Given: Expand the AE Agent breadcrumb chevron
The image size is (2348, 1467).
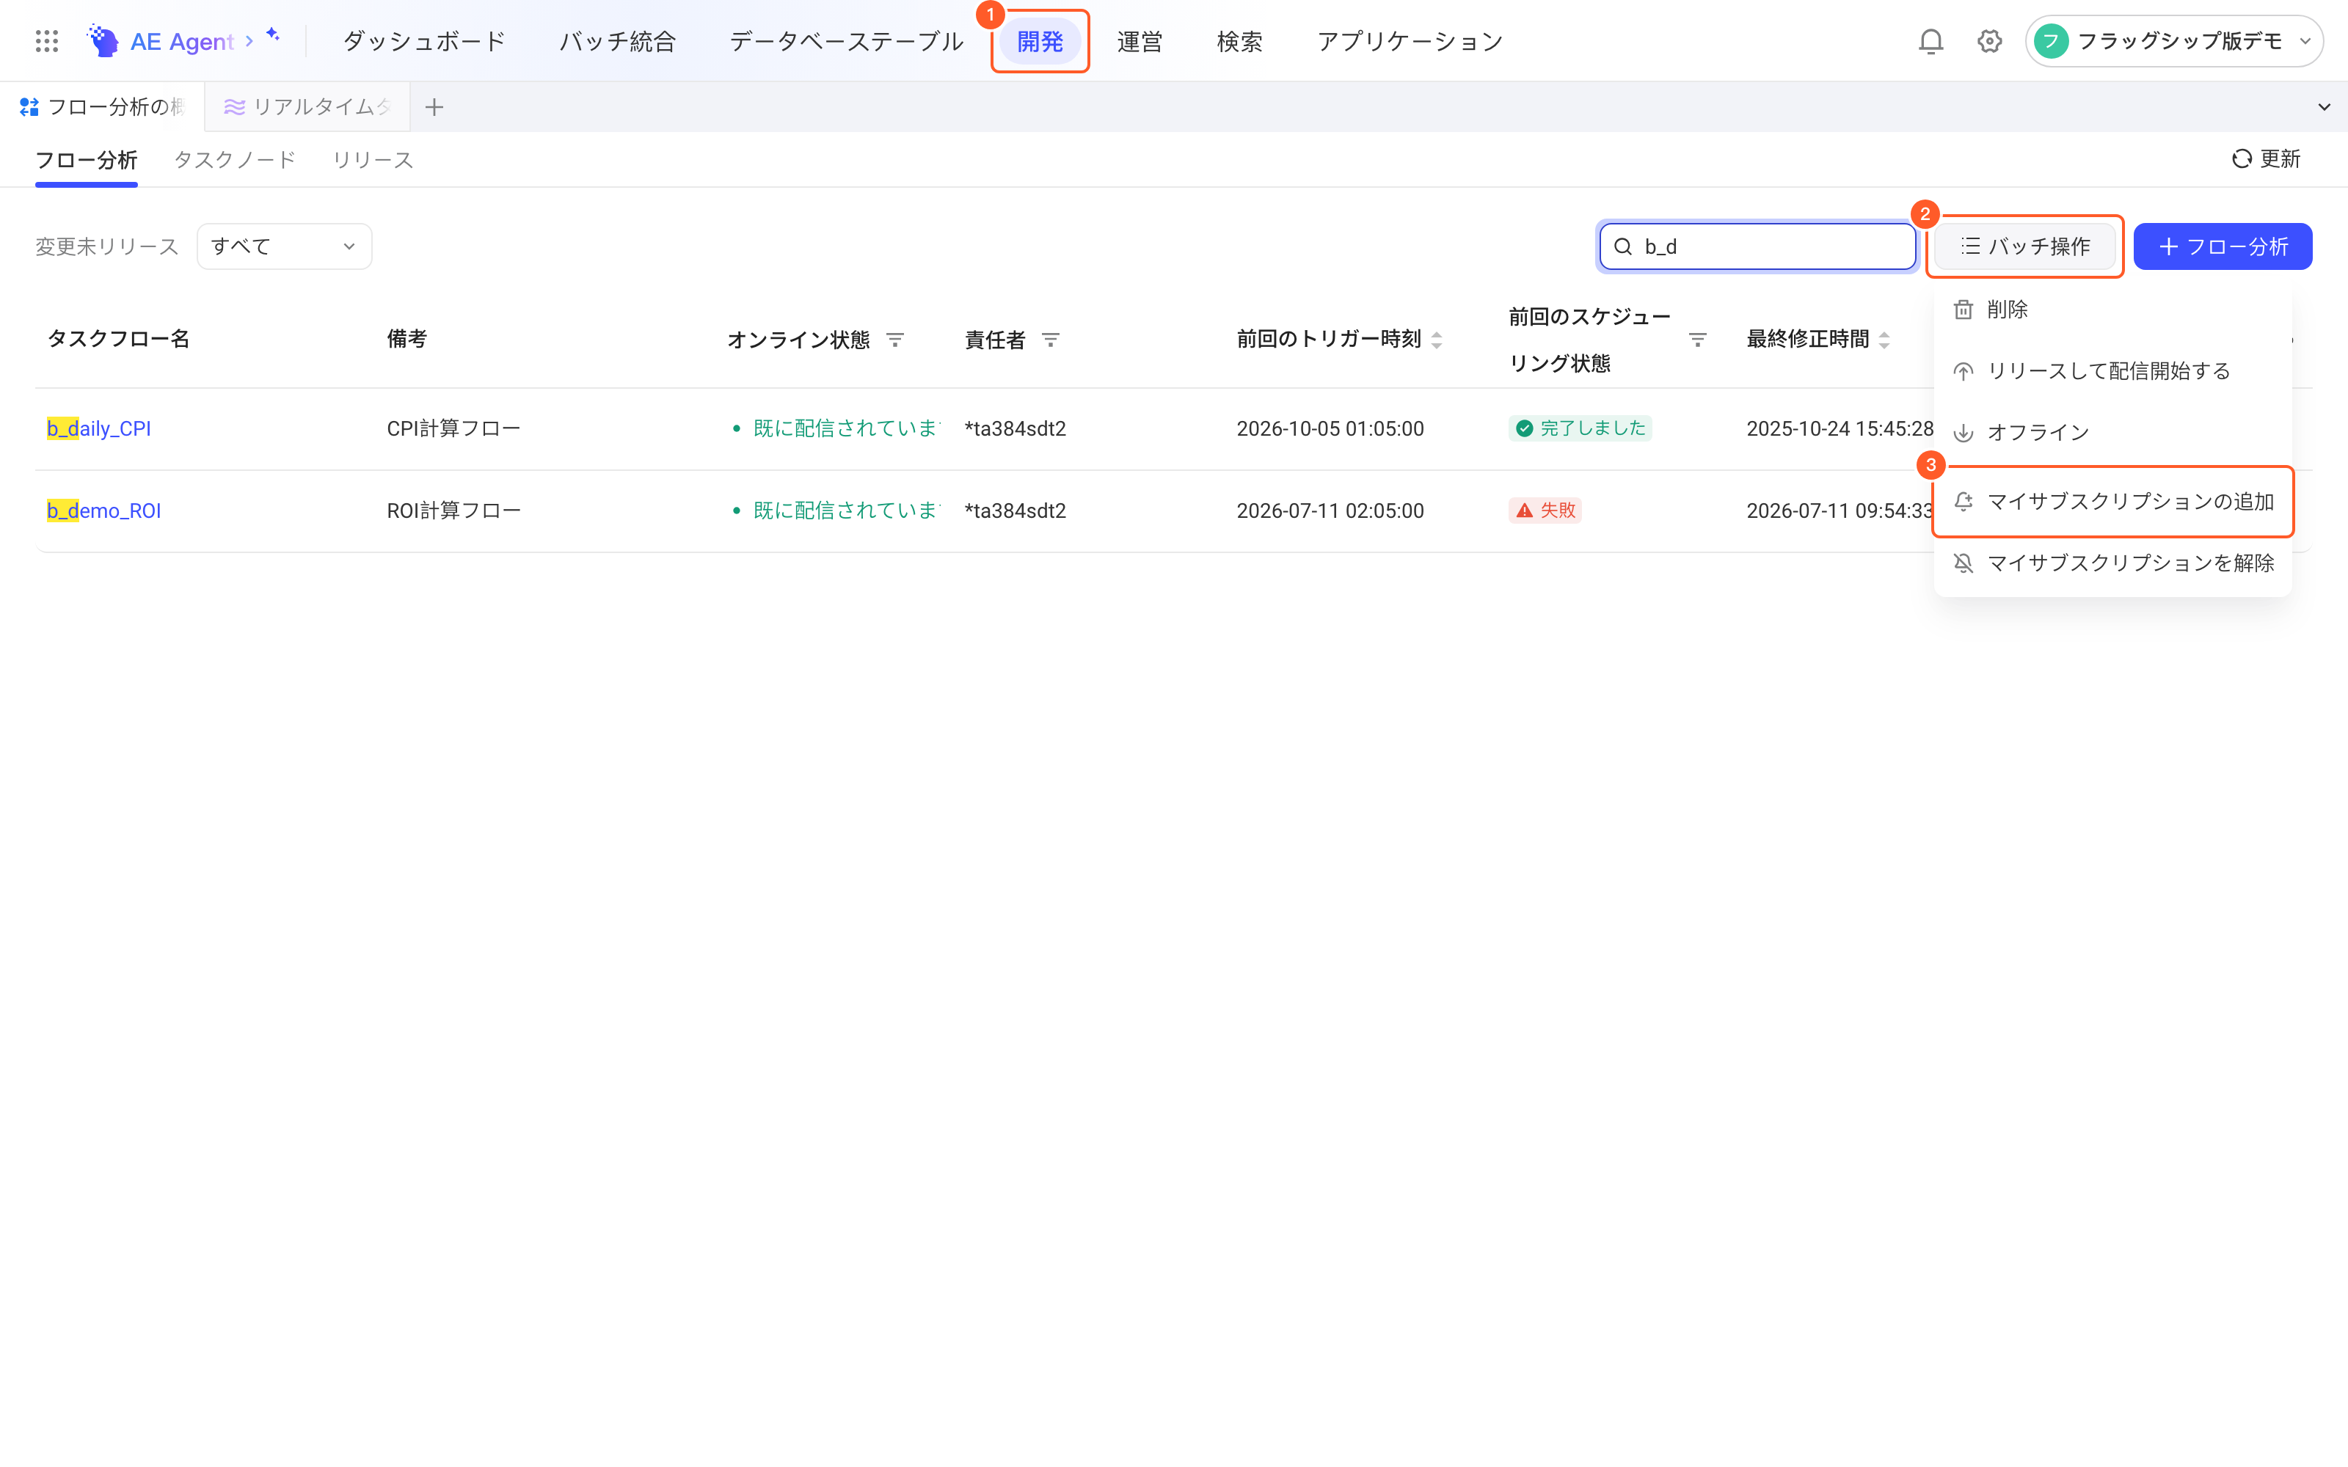Looking at the screenshot, I should 249,41.
